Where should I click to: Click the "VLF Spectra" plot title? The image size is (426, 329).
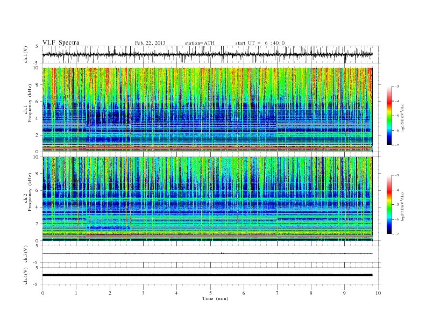click(61, 42)
